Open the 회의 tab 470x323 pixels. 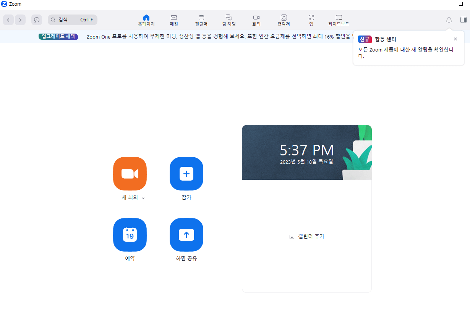tap(256, 20)
